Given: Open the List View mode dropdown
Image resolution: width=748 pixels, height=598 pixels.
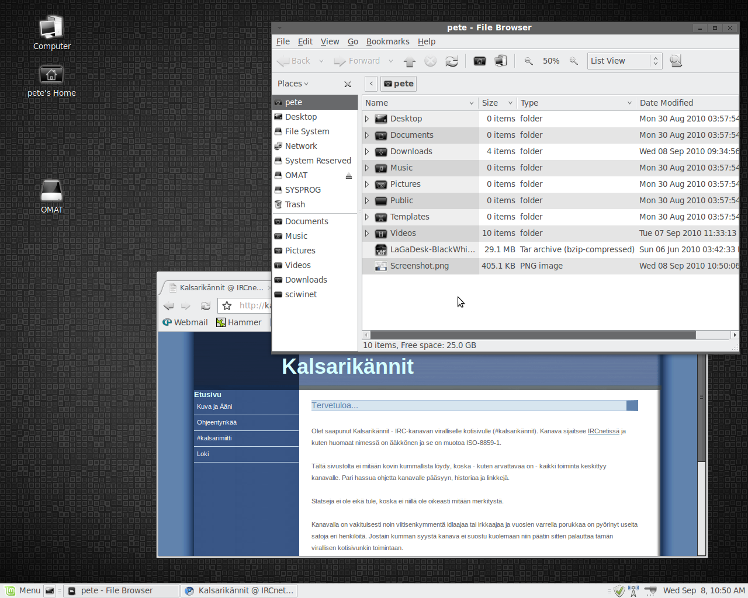Looking at the screenshot, I should [x=624, y=61].
